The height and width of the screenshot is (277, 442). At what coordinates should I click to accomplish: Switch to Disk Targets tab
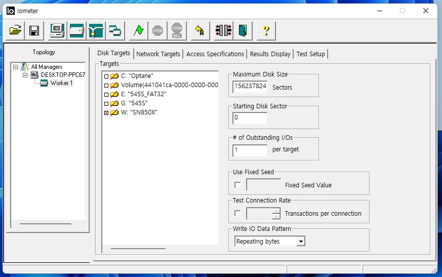(x=113, y=53)
